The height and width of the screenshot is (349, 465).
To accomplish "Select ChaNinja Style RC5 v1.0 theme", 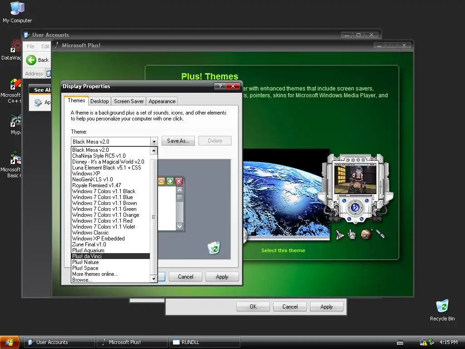I will coord(111,156).
